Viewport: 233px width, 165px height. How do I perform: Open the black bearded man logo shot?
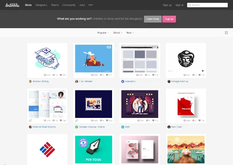point(186,58)
